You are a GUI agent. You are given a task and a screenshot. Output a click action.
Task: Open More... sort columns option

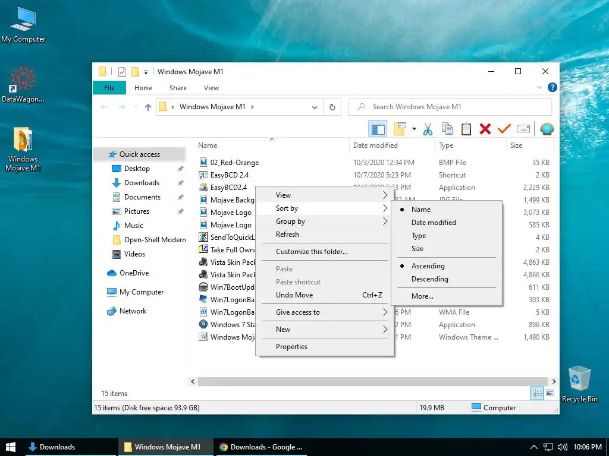click(447, 296)
